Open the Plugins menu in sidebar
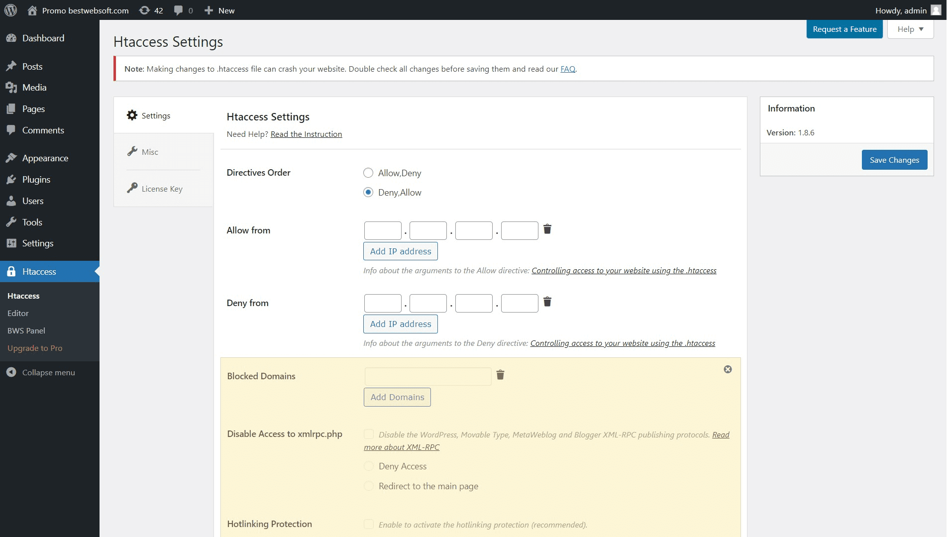Screen dimensions: 947x537 tap(36, 179)
